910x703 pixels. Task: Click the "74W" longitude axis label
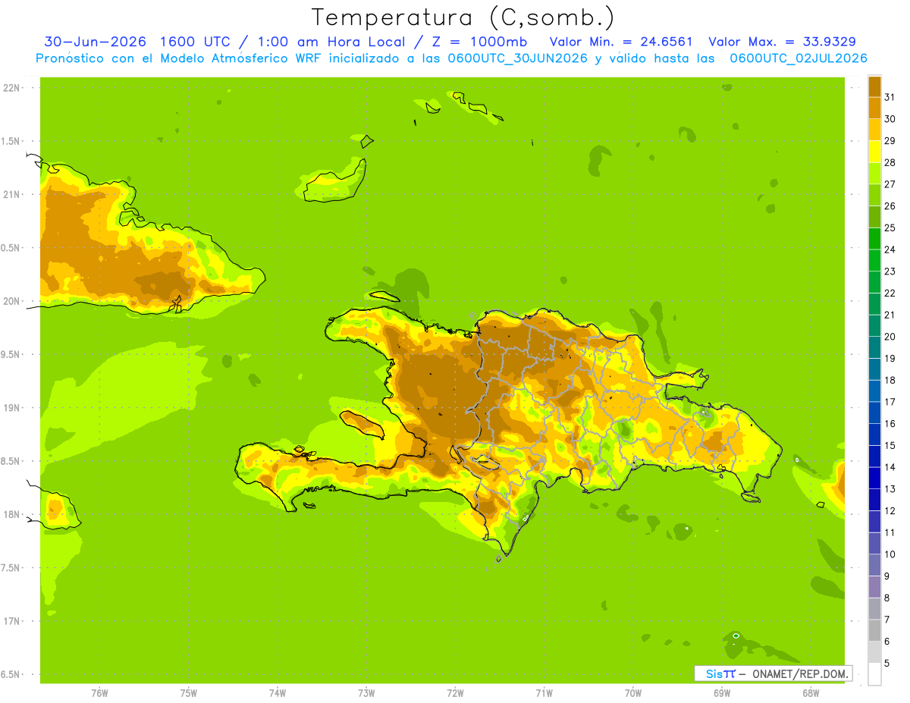[278, 693]
